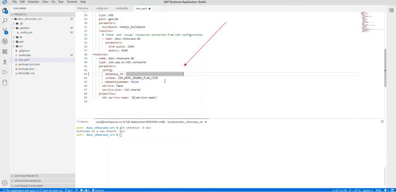This screenshot has height=192, width=396.
Task: Click the terminal command prompt line
Action: (x=99, y=135)
